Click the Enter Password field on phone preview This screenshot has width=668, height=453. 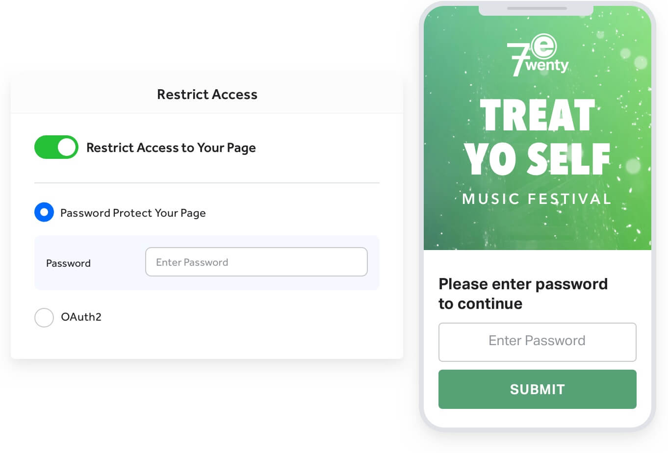tap(537, 342)
